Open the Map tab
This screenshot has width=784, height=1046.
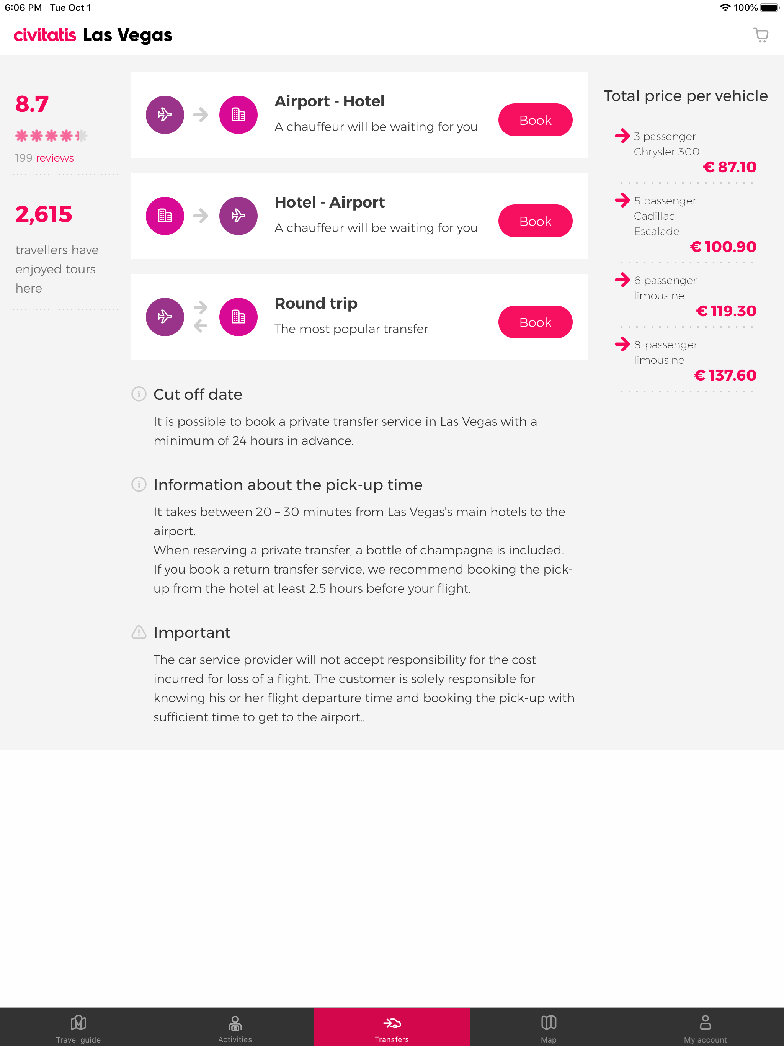[549, 1027]
